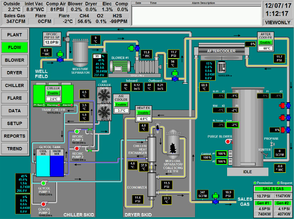Click the flare Control 100% value

pyautogui.click(x=207, y=158)
